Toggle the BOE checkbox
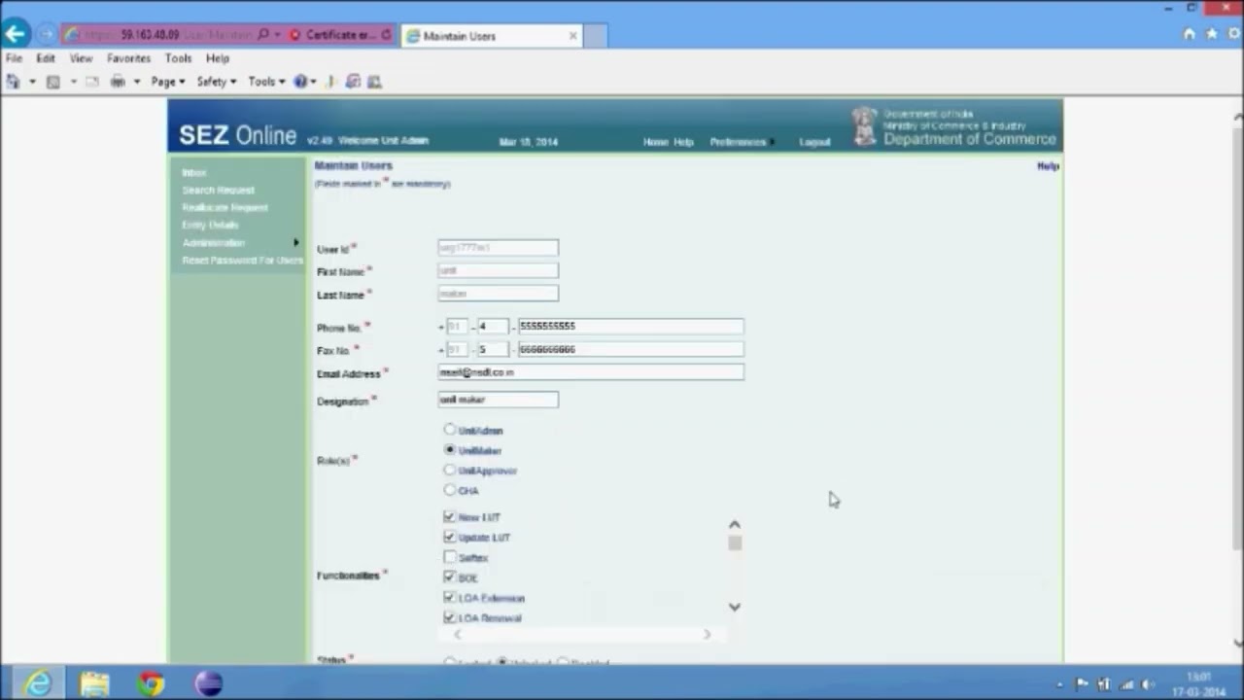Image resolution: width=1244 pixels, height=700 pixels. (x=449, y=577)
